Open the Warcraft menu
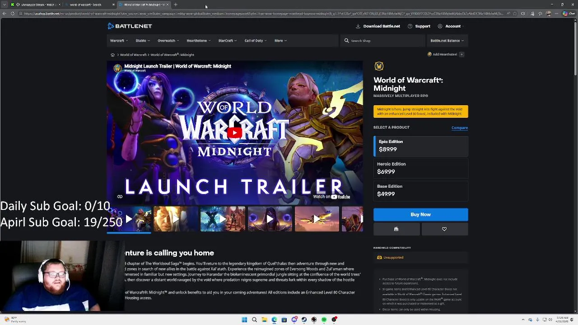Viewport: 578px width, 325px height. pyautogui.click(x=119, y=41)
